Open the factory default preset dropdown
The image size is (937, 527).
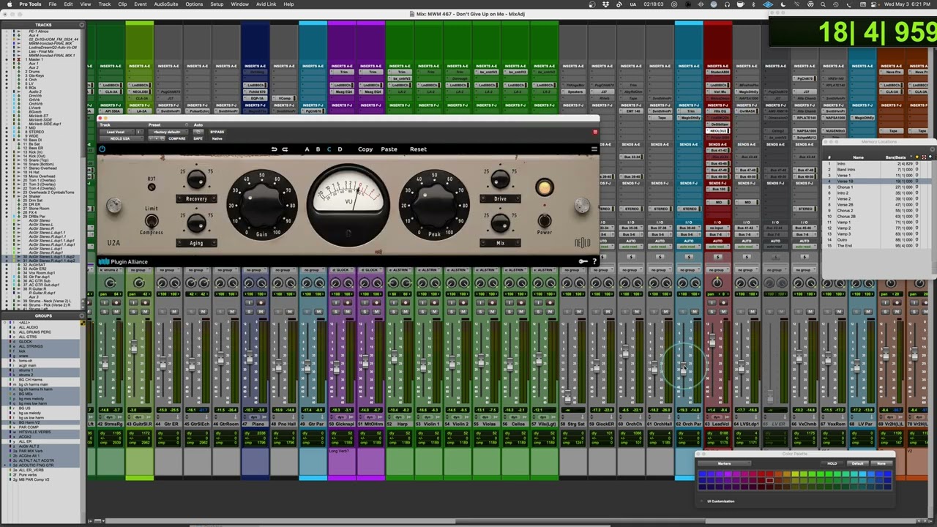(x=168, y=132)
